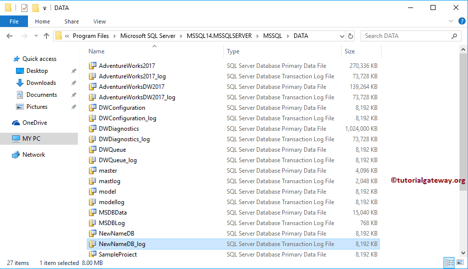Click the search magnifier icon
The height and width of the screenshot is (269, 468).
[x=454, y=36]
